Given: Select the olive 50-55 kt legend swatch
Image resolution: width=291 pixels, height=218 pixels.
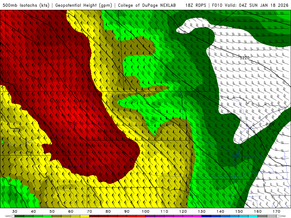Looking at the screenshot, I should point(57,216).
